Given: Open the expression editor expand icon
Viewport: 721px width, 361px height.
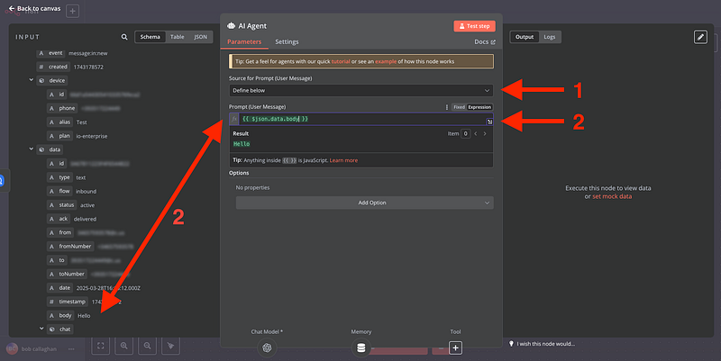Looking at the screenshot, I should pos(488,121).
